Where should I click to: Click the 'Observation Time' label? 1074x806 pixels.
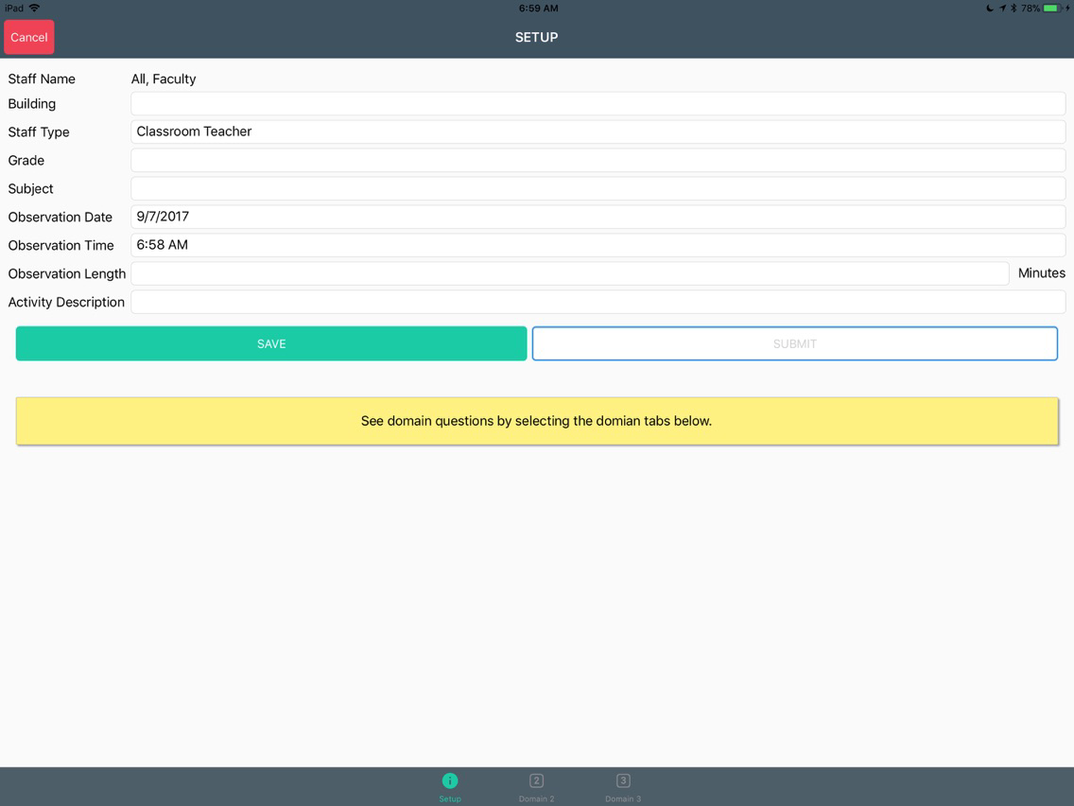(x=61, y=245)
